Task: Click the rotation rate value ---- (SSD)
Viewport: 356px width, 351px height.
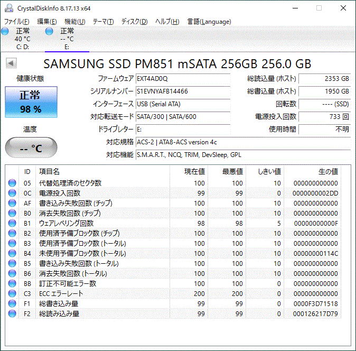Action: 325,104
